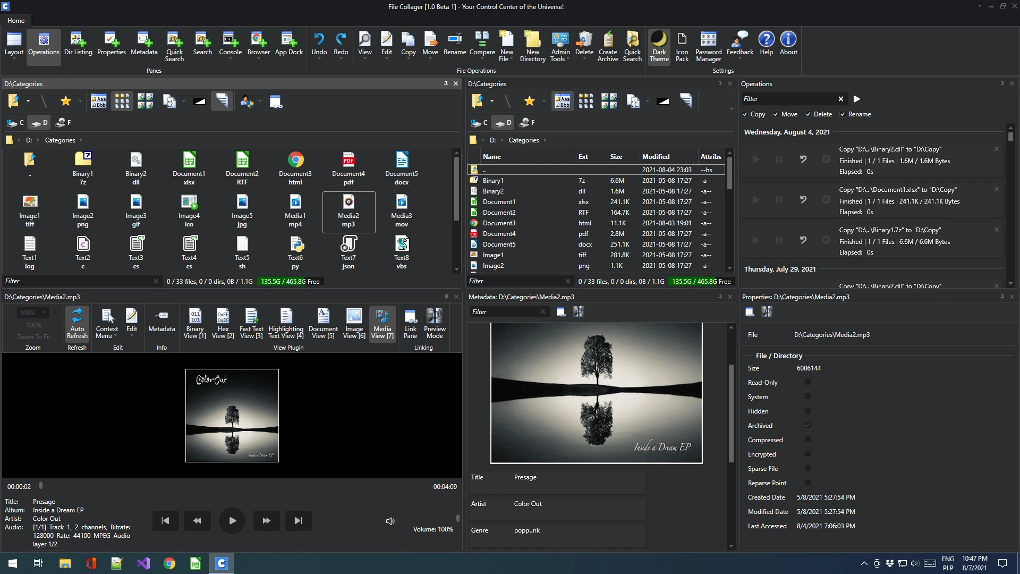Toggle the Archived attribute checkbox
This screenshot has height=574, width=1020.
point(807,425)
